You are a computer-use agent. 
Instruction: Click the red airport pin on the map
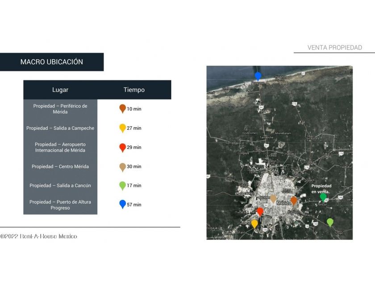click(x=260, y=211)
